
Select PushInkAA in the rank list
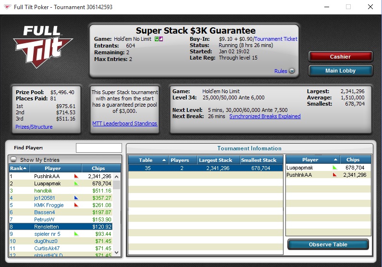(x=61, y=176)
